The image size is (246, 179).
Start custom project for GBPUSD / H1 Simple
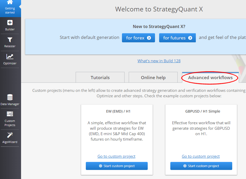(201, 166)
